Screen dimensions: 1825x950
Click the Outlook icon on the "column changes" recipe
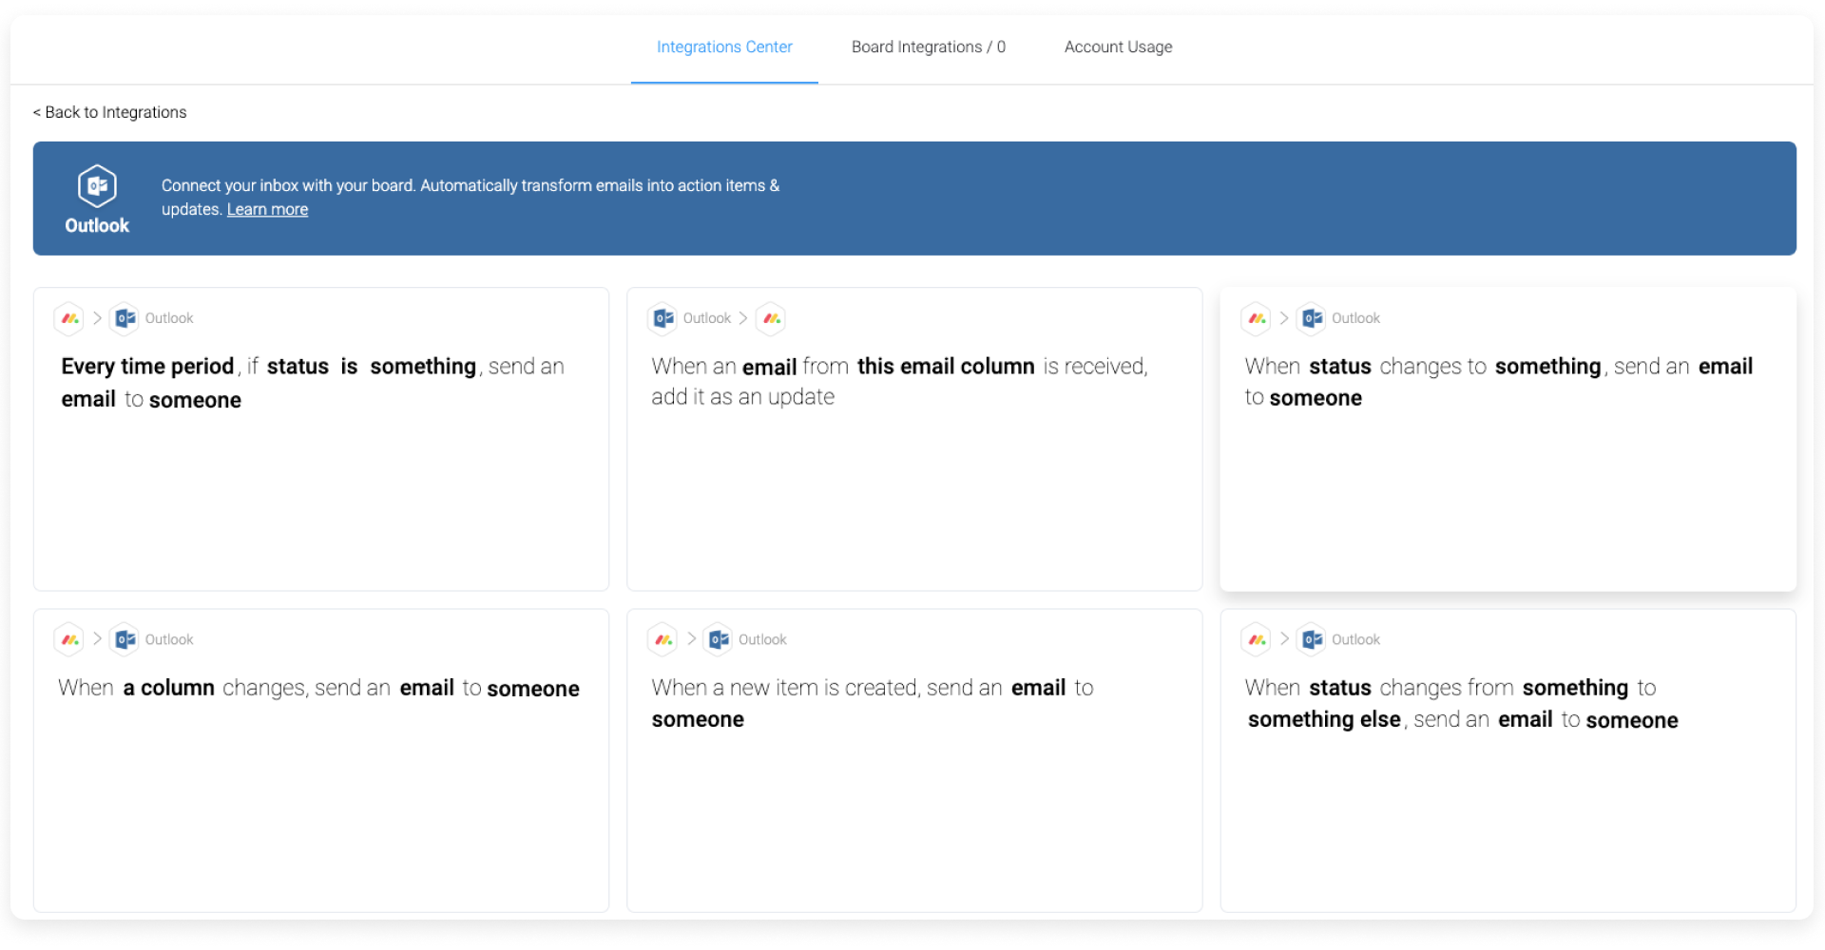(125, 639)
